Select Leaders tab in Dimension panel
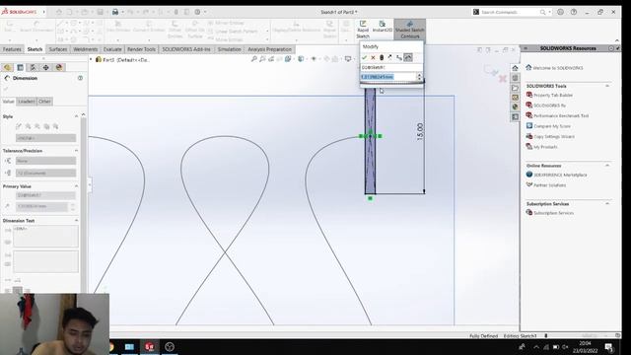This screenshot has height=355, width=631. (27, 102)
